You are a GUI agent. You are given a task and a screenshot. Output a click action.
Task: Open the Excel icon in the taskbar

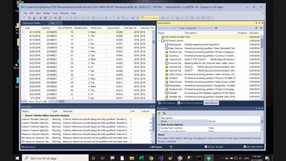point(141,158)
